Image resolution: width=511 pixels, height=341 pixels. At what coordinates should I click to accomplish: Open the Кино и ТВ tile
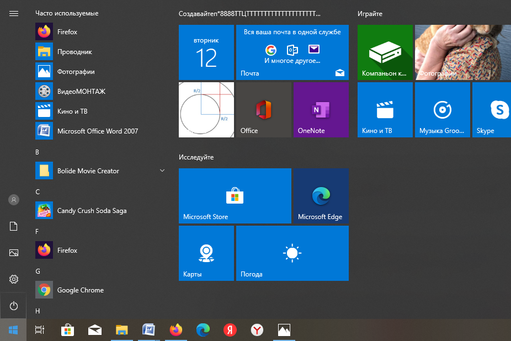coord(385,110)
